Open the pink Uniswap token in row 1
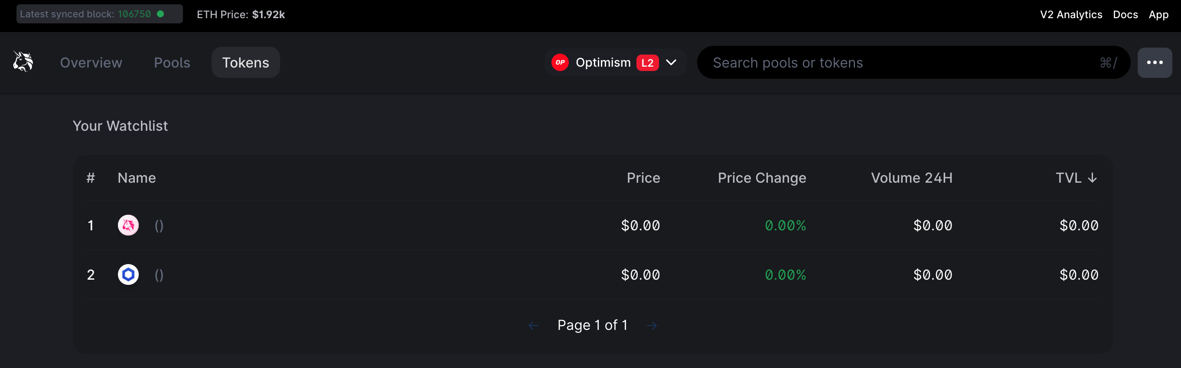Screen dimensions: 1181x368 click(128, 225)
